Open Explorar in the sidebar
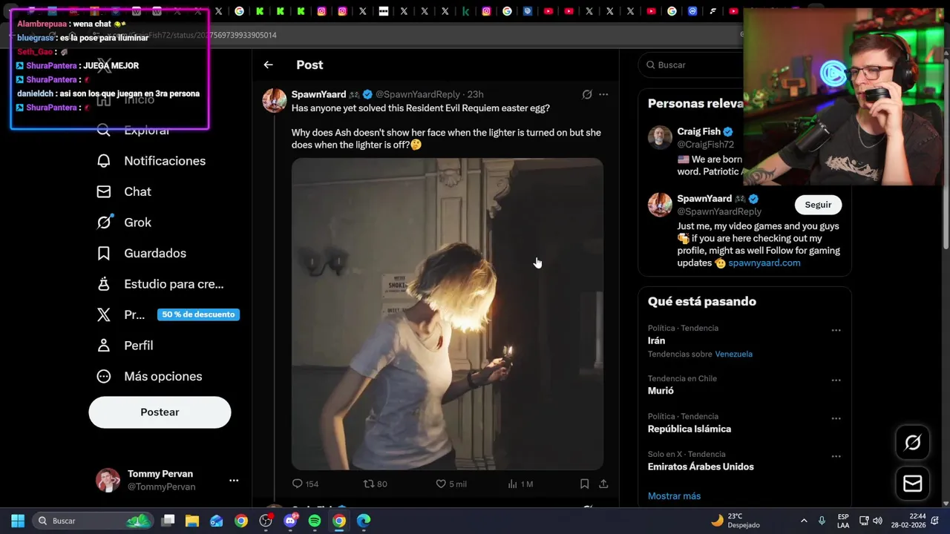 pyautogui.click(x=134, y=131)
